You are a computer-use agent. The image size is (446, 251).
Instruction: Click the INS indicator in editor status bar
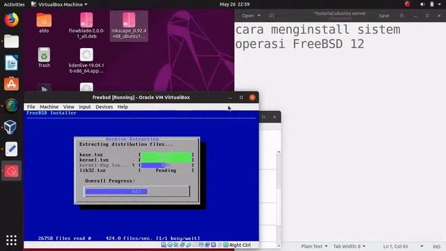pyautogui.click(x=437, y=246)
